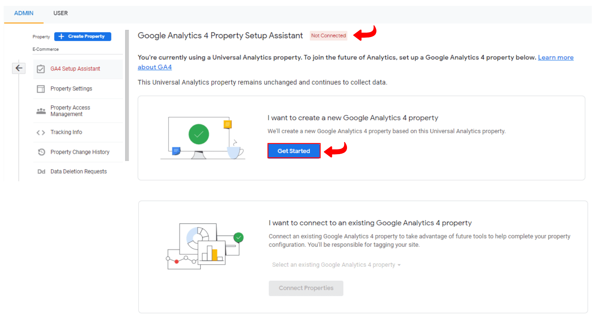Collapse the property panel with the back arrow
The height and width of the screenshot is (320, 594).
pyautogui.click(x=19, y=68)
